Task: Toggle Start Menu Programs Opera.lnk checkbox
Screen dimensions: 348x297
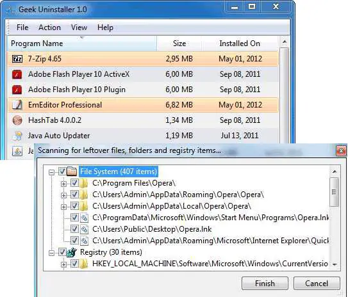Action: tap(74, 218)
